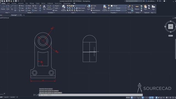The width and height of the screenshot is (176, 99).
Task: Click the Angular dimension tool
Action: [x=56, y=6]
